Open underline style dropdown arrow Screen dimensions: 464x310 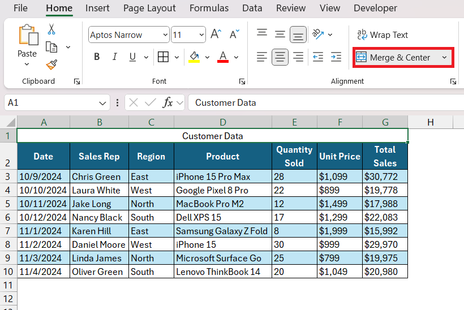pos(146,57)
